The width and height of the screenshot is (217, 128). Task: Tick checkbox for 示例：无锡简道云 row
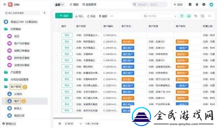click(x=57, y=60)
